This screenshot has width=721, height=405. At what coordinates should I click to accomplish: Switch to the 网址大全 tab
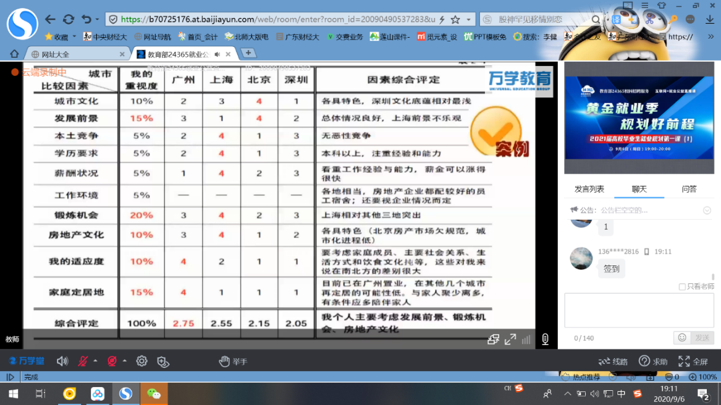[x=76, y=54]
